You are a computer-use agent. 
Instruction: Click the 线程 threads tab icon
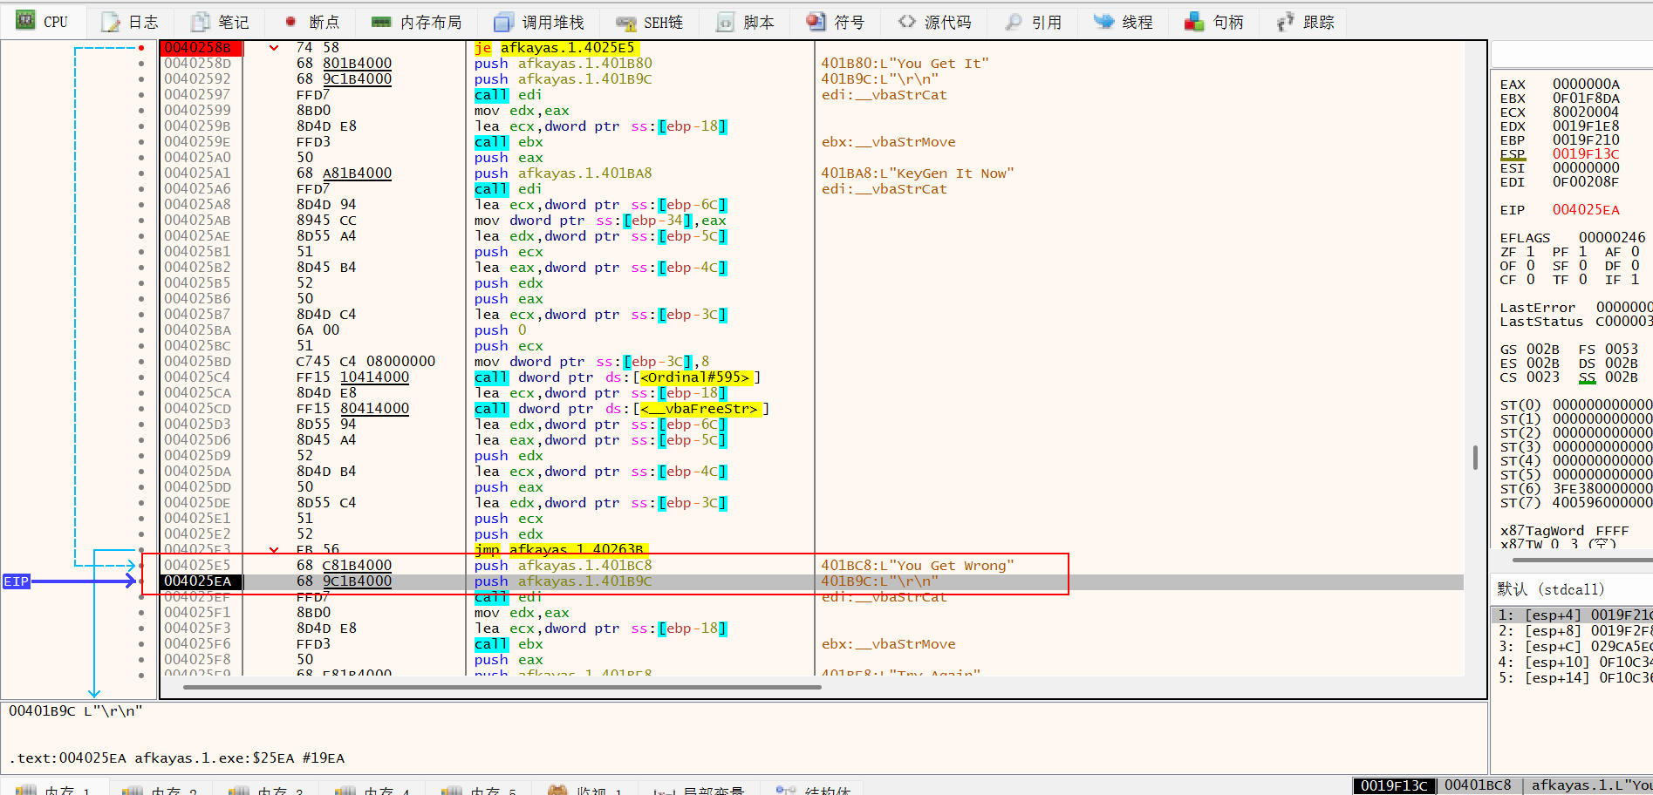pyautogui.click(x=1104, y=22)
